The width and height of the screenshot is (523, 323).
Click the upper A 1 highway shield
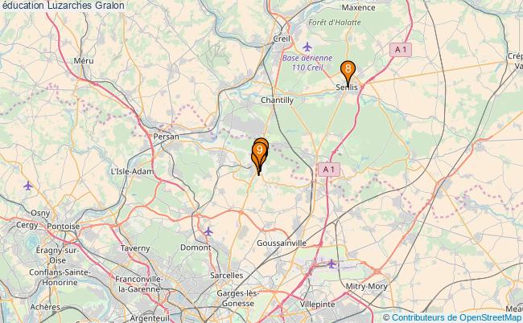click(x=401, y=50)
